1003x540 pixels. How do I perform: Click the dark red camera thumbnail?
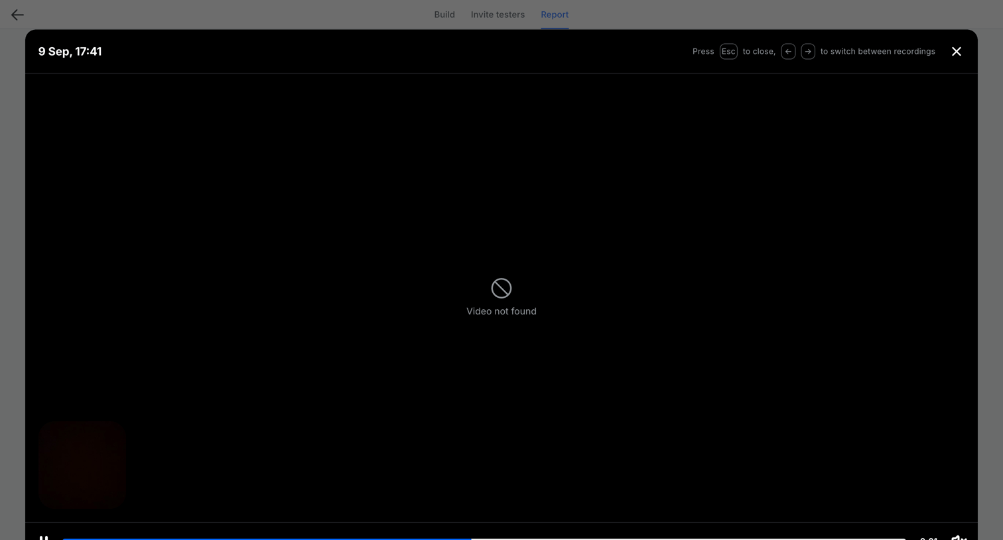click(82, 464)
